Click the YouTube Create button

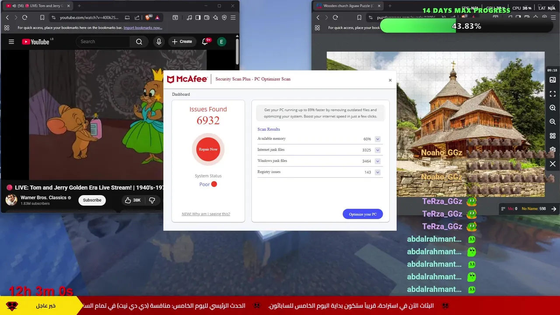[182, 42]
